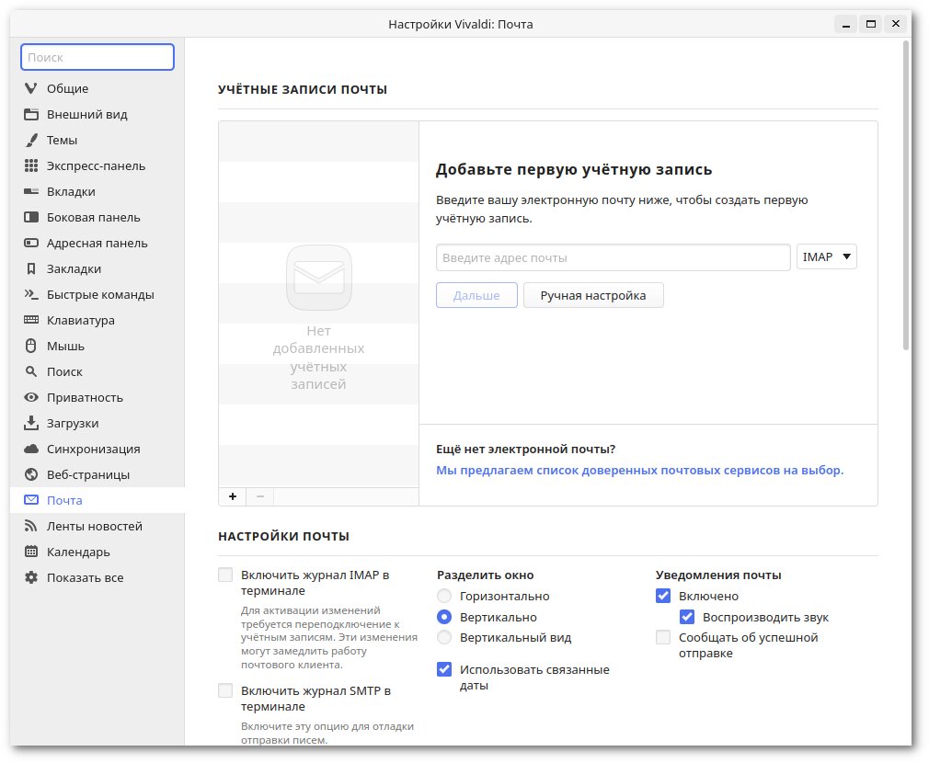This screenshot has height=763, width=929.
Task: Select the Горизонтально split option
Action: [x=444, y=596]
